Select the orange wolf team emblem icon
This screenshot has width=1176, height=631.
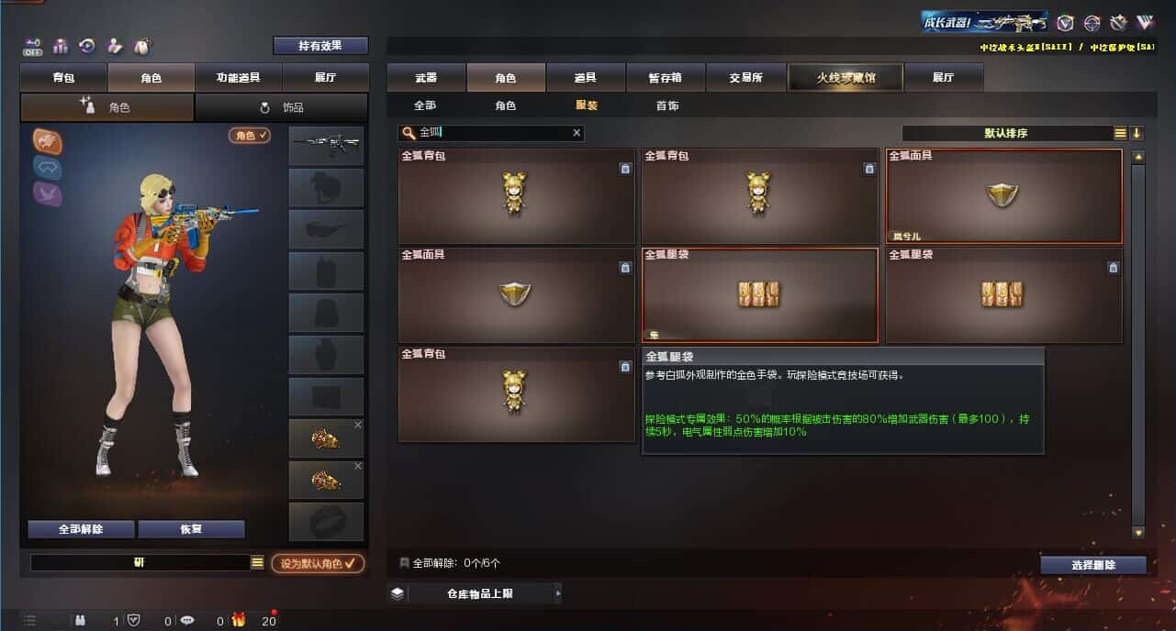(48, 141)
